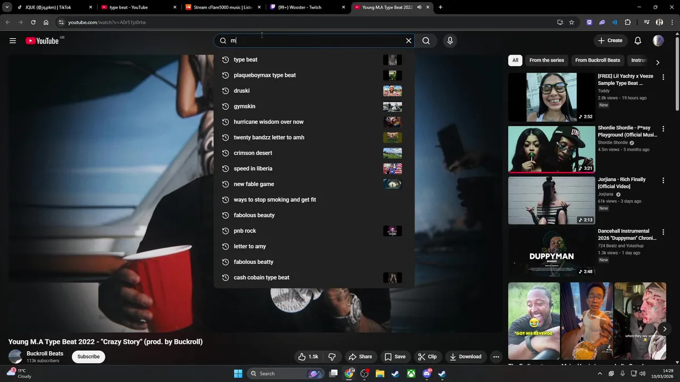Select 'pnb rock' search suggestion
This screenshot has height=382, width=680.
pyautogui.click(x=314, y=231)
